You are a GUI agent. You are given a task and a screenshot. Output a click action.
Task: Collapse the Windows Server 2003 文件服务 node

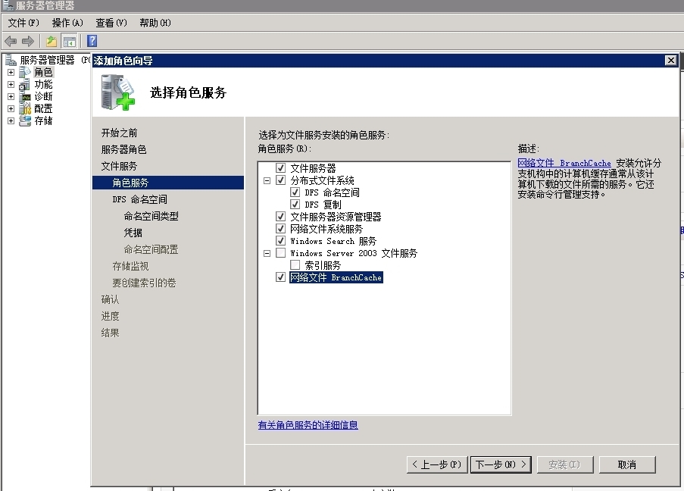pos(267,254)
